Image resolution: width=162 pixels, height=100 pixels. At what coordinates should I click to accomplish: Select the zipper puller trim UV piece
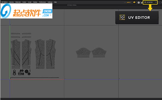pyautogui.click(x=14, y=72)
